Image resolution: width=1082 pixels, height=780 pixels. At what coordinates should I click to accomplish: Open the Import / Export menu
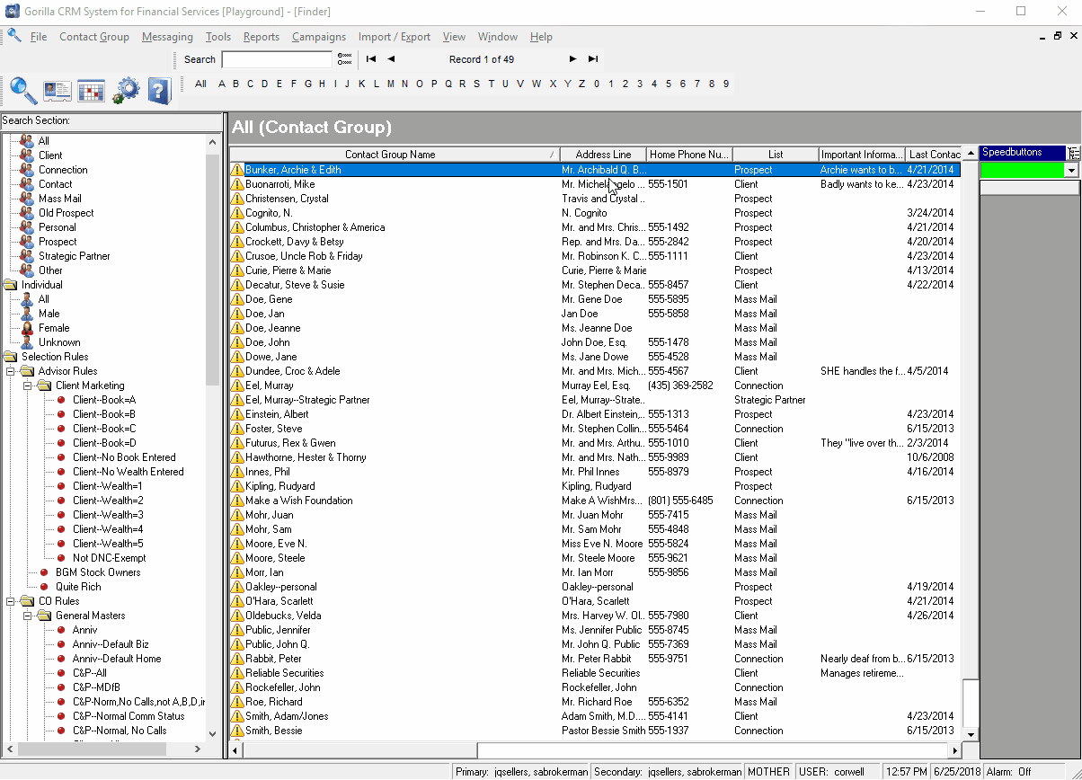coord(394,37)
